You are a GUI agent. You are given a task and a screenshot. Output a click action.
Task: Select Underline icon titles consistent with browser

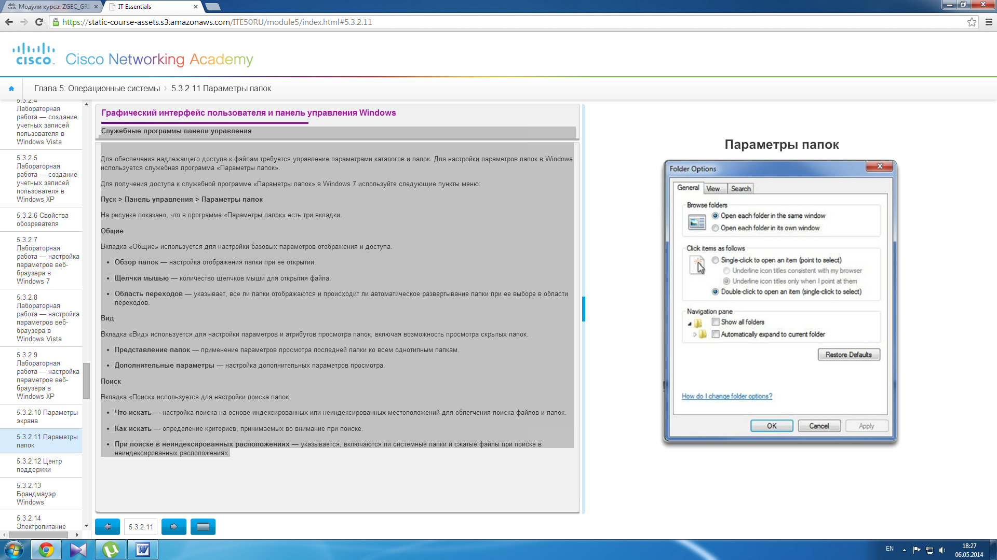(726, 271)
